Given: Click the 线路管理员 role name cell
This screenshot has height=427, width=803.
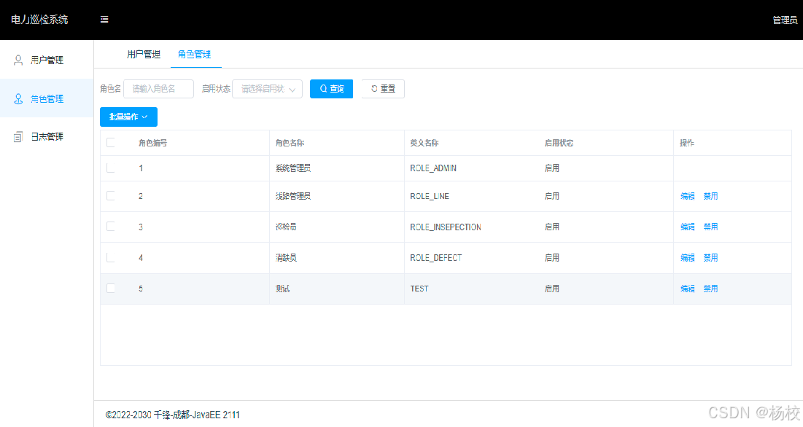Looking at the screenshot, I should [x=293, y=196].
